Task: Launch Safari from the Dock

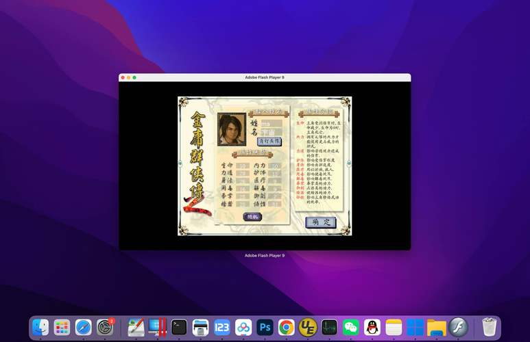Action: [83, 327]
